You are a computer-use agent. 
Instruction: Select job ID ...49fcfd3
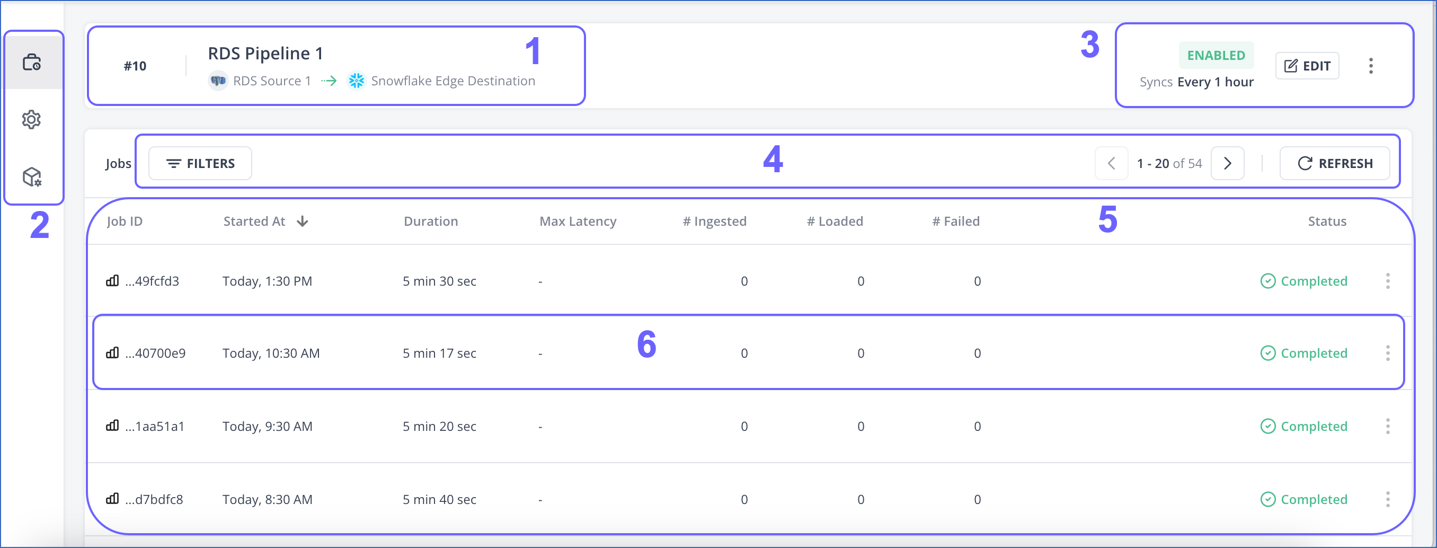point(152,281)
